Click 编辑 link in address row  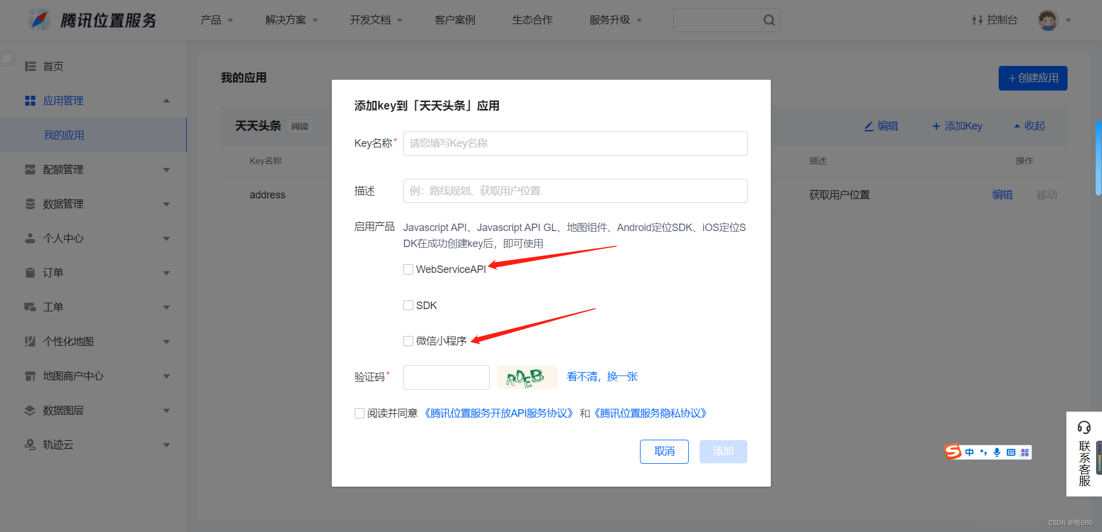pyautogui.click(x=1002, y=195)
